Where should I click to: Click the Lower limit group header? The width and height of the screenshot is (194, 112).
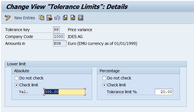click(96, 64)
